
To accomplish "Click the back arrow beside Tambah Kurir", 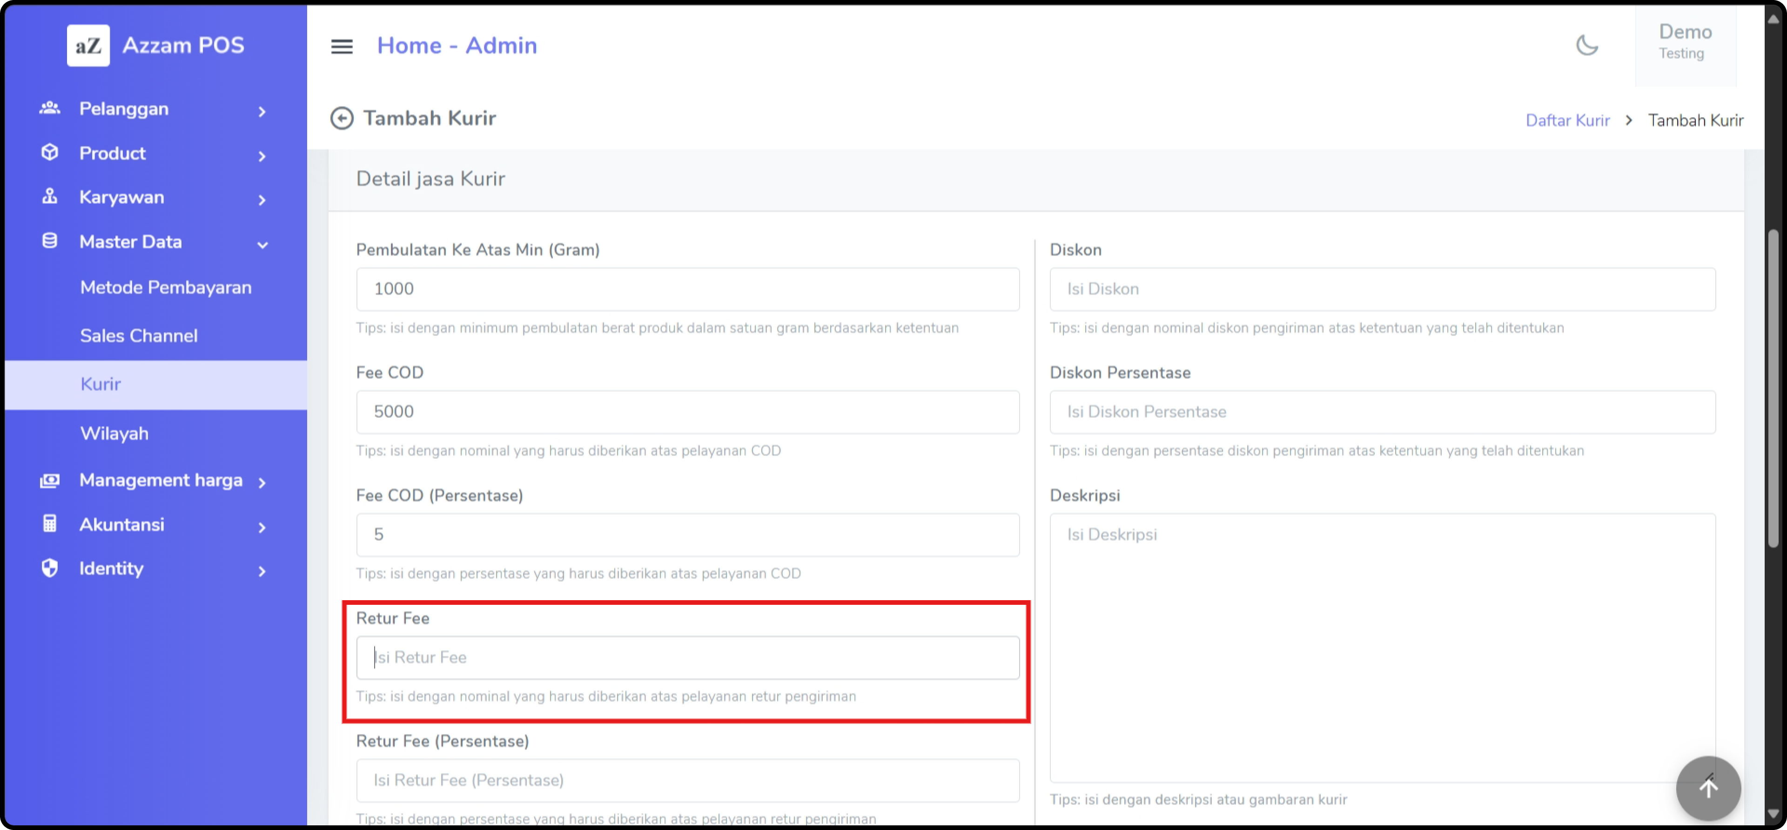I will coord(341,119).
